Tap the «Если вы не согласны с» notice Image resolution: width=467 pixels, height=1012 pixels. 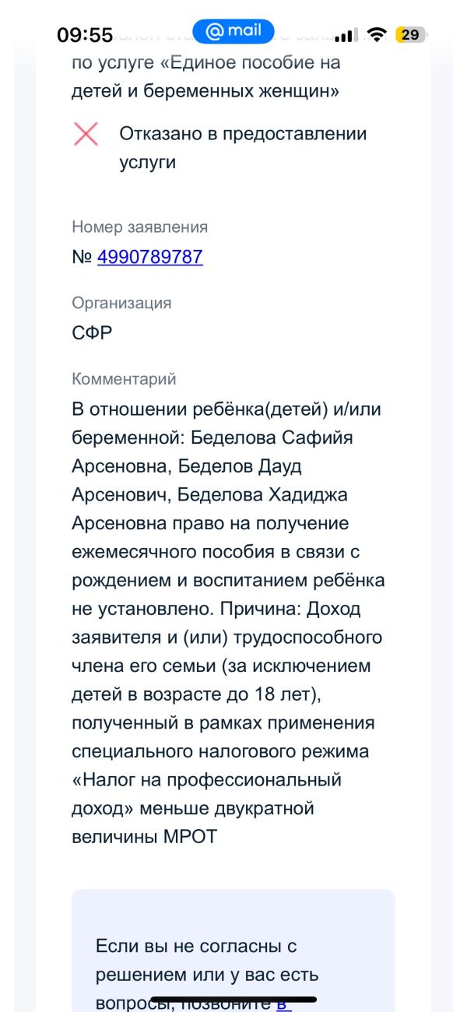click(x=195, y=946)
